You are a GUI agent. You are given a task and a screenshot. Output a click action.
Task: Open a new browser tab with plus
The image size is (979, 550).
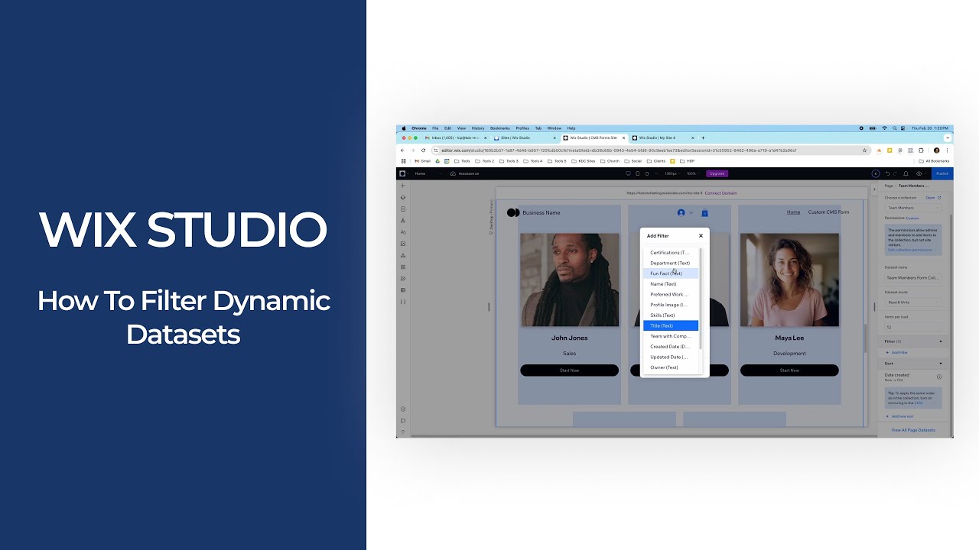[703, 138]
